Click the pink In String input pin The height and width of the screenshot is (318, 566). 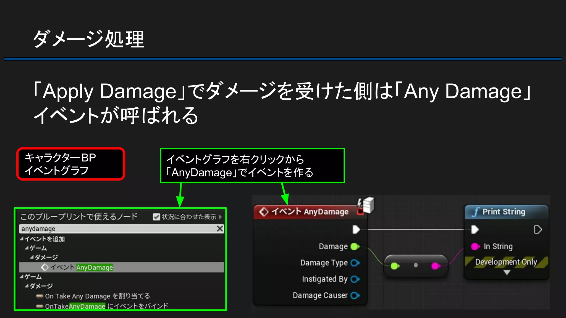[x=475, y=247]
